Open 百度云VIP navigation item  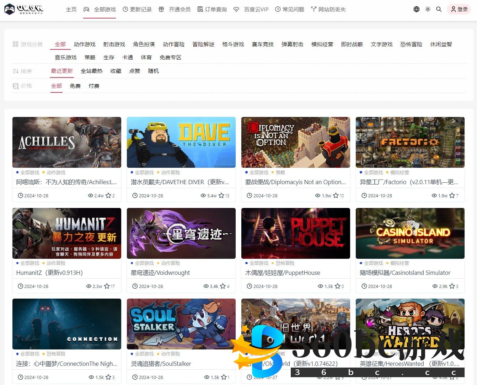tap(251, 9)
